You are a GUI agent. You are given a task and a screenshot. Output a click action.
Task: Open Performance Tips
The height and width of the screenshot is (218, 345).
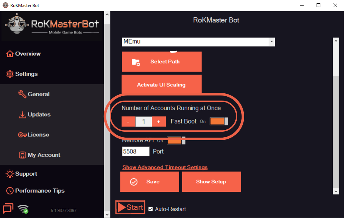[40, 191]
